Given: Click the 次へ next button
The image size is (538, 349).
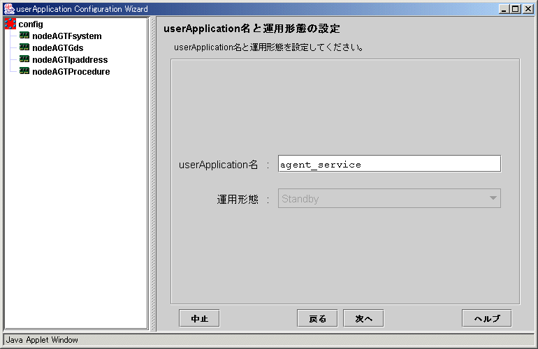Looking at the screenshot, I should (363, 318).
